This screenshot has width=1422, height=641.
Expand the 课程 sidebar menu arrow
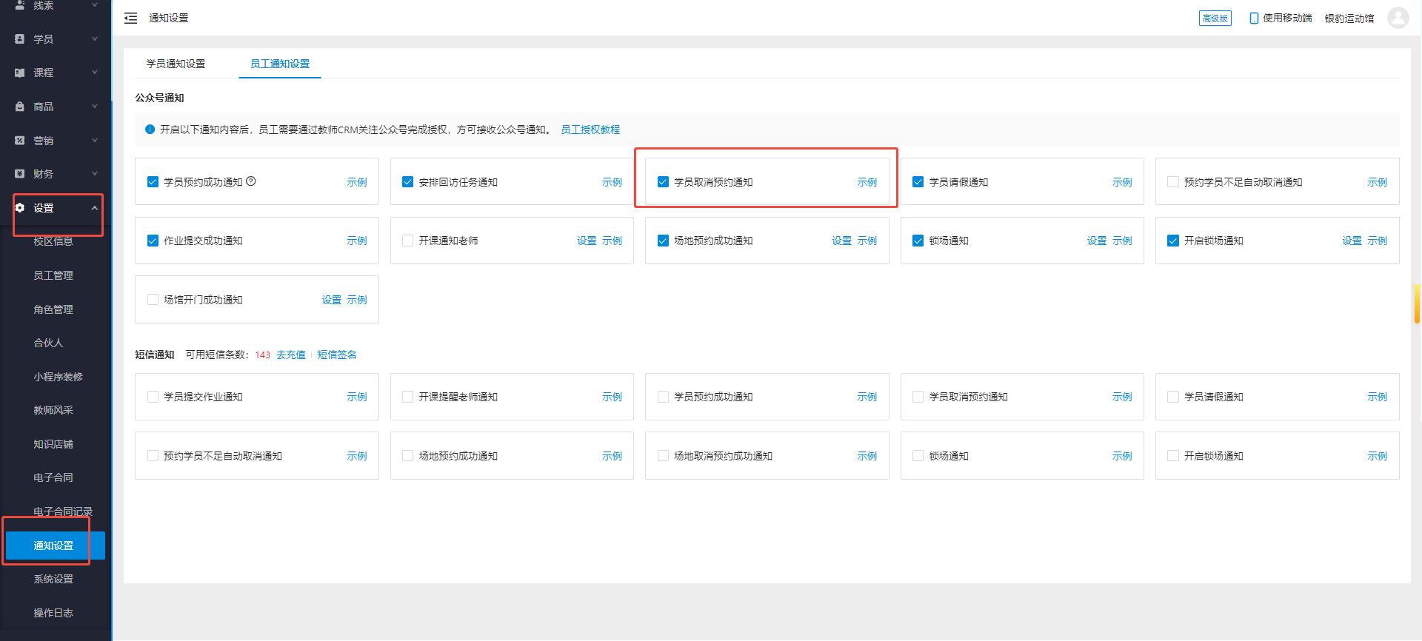(94, 73)
